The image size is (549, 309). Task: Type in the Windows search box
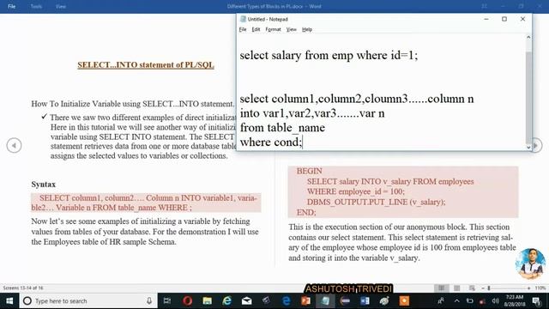[x=87, y=301]
